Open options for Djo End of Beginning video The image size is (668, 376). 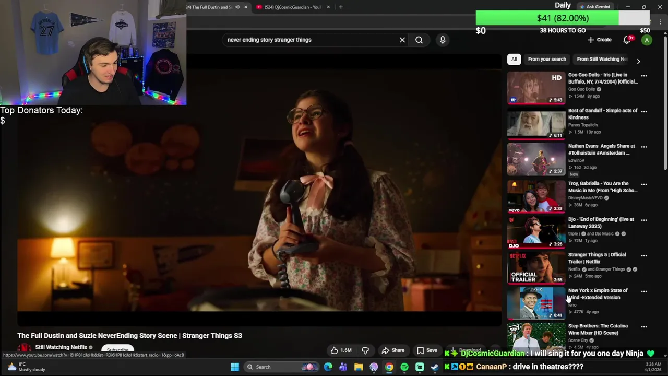coord(644,220)
